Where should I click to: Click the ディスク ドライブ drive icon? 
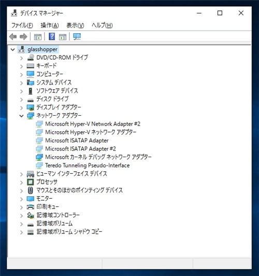(x=31, y=100)
